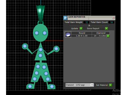
Task: Click the Set Material label
Action: pos(102,85)
